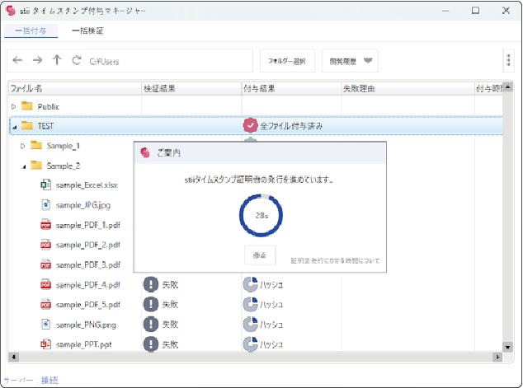Click the C:\Users path field
Viewport: 523px width, 388px height.
[x=165, y=60]
